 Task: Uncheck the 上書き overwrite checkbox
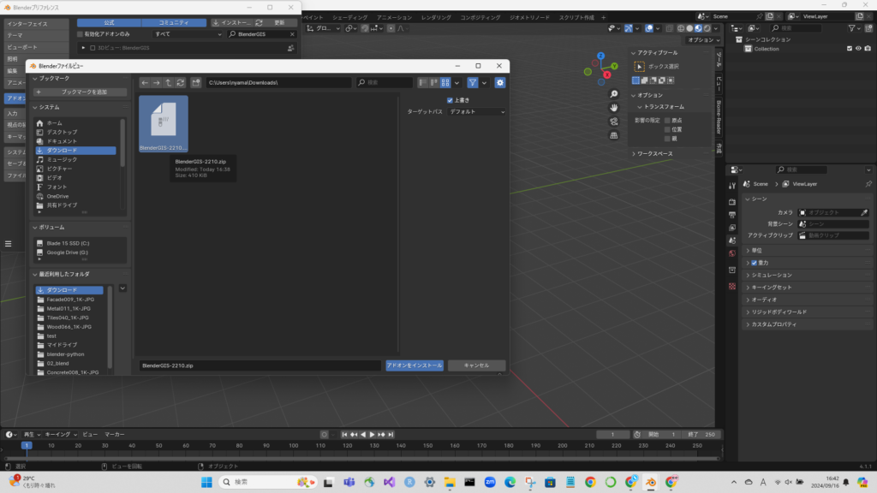coord(450,100)
